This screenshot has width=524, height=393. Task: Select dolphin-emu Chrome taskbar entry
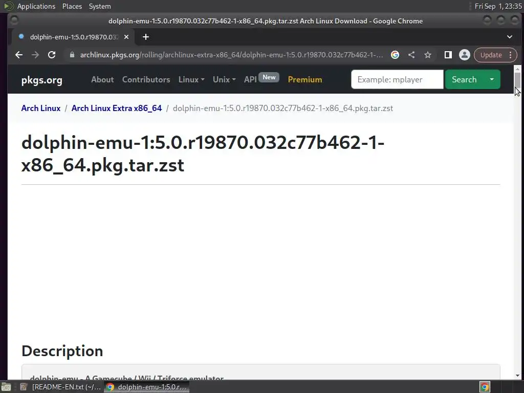(146, 387)
